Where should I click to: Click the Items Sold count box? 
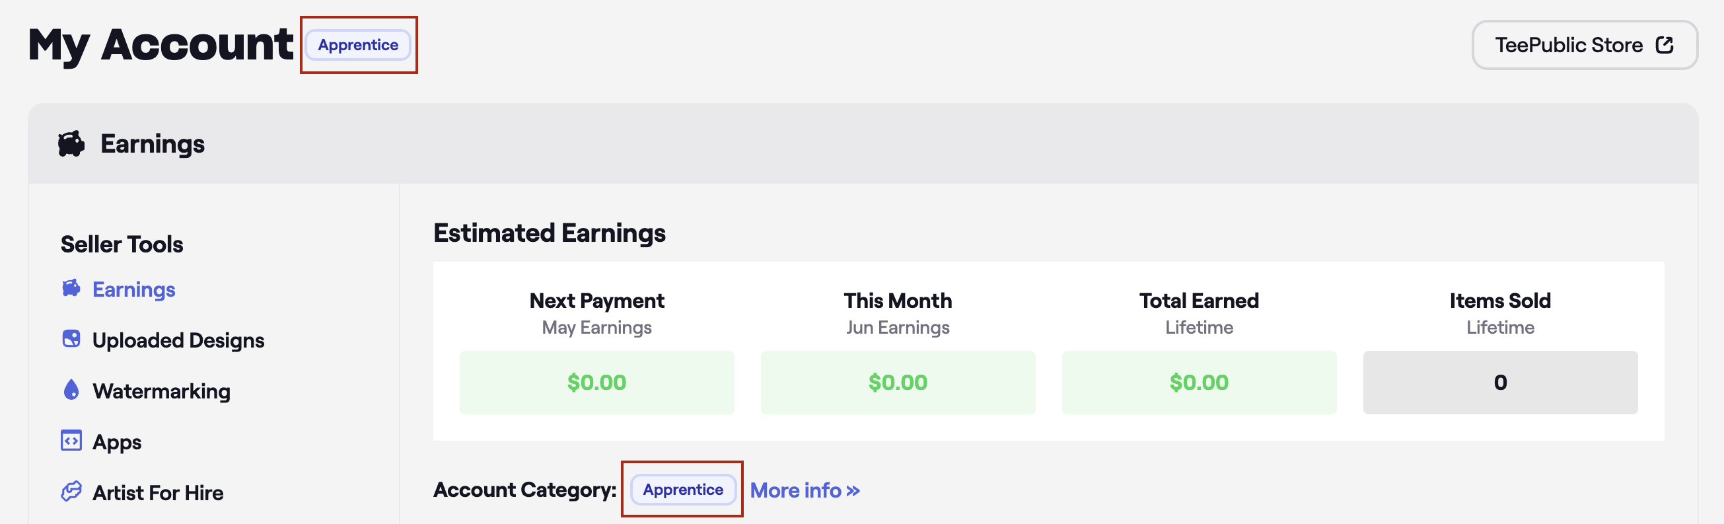click(1500, 382)
